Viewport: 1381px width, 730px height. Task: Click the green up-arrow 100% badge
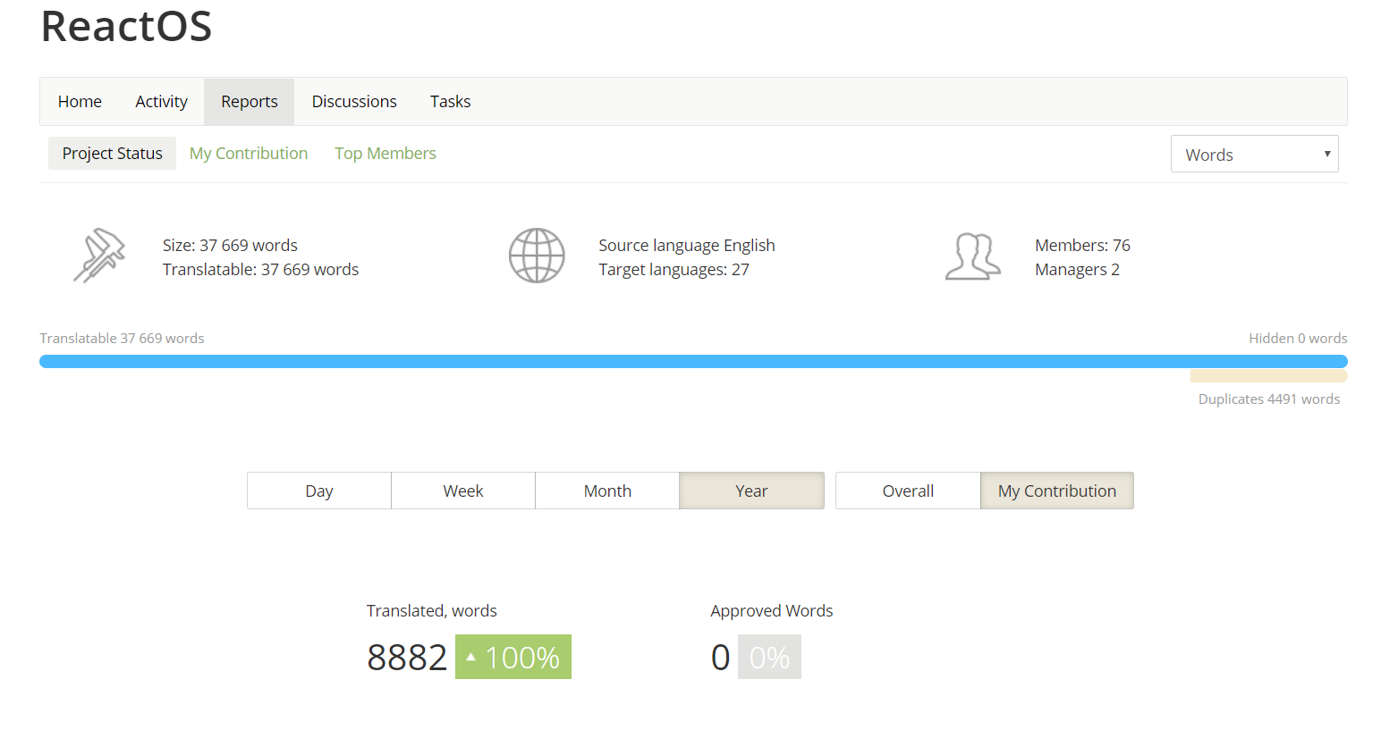[x=513, y=657]
